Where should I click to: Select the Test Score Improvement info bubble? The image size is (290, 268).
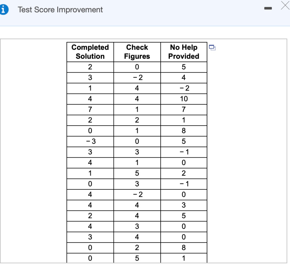pos(4,9)
